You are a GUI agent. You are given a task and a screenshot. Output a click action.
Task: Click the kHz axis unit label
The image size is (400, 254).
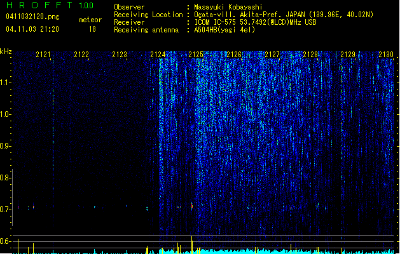pyautogui.click(x=6, y=51)
